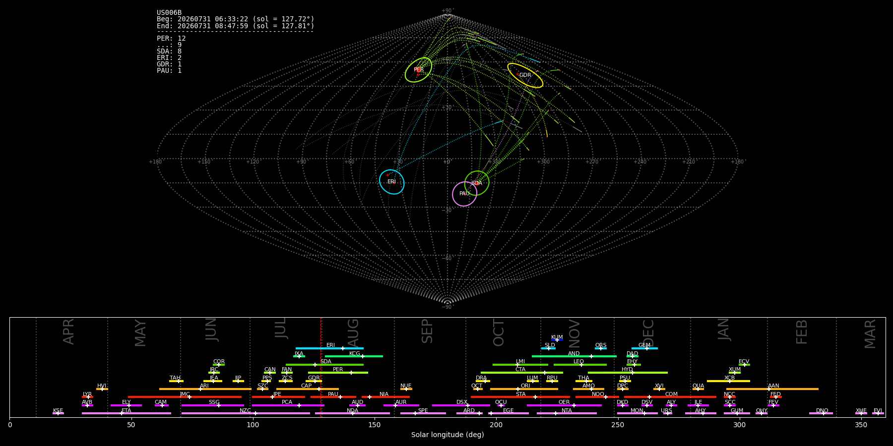Select the orange CAP shower bar
This screenshot has height=446, width=893.
[308, 389]
